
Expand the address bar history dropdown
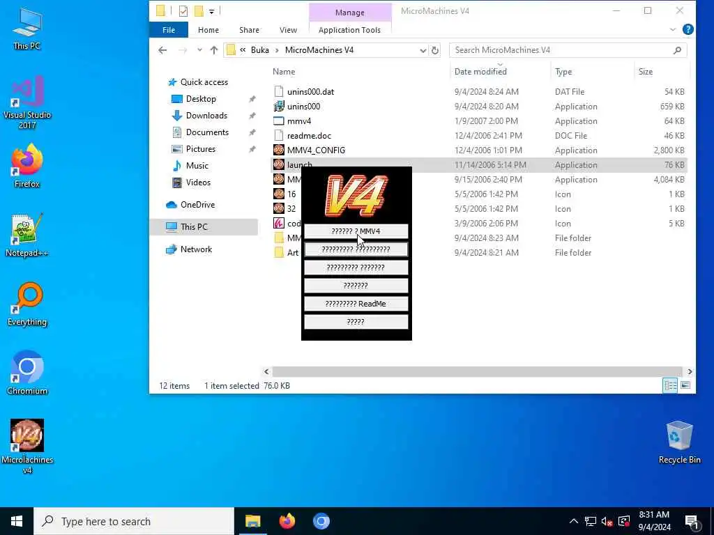point(423,50)
